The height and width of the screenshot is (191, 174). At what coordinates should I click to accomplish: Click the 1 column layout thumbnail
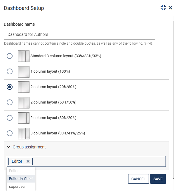(x=24, y=72)
